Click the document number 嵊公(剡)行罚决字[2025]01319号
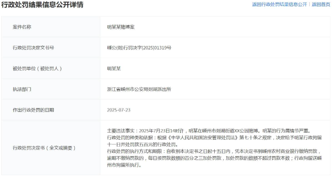 (x=139, y=48)
